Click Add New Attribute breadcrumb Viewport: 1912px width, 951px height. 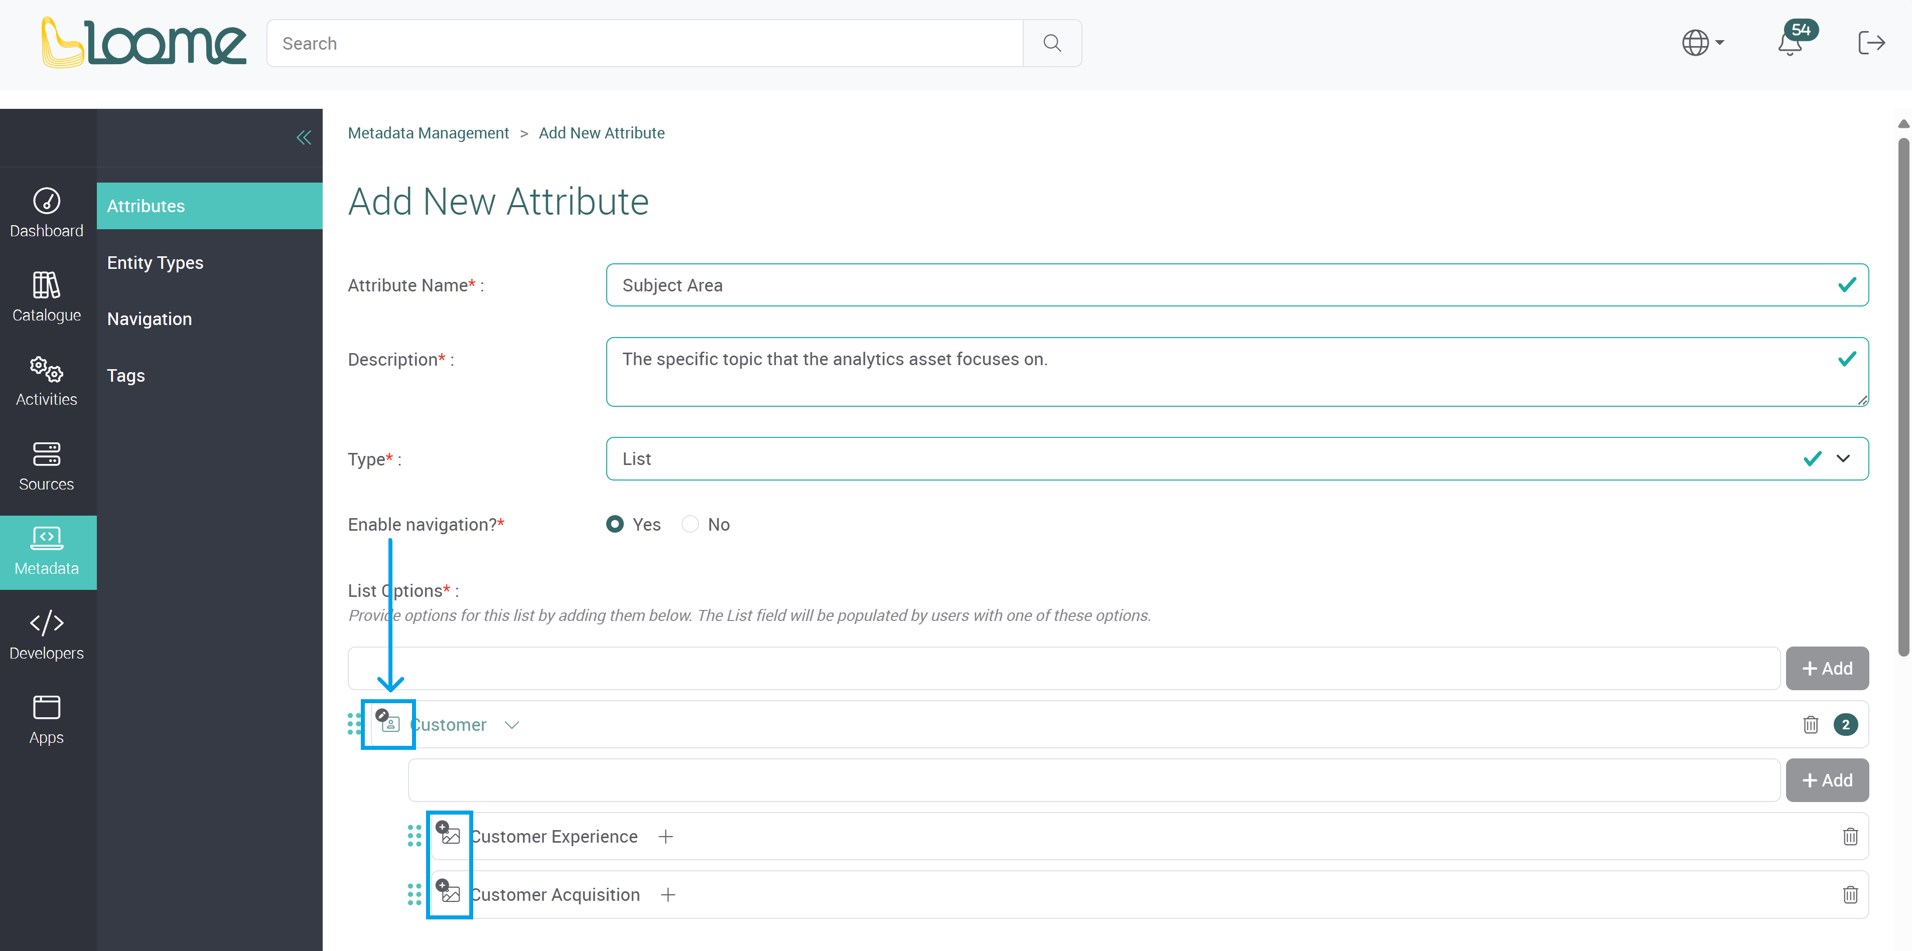[x=601, y=133]
